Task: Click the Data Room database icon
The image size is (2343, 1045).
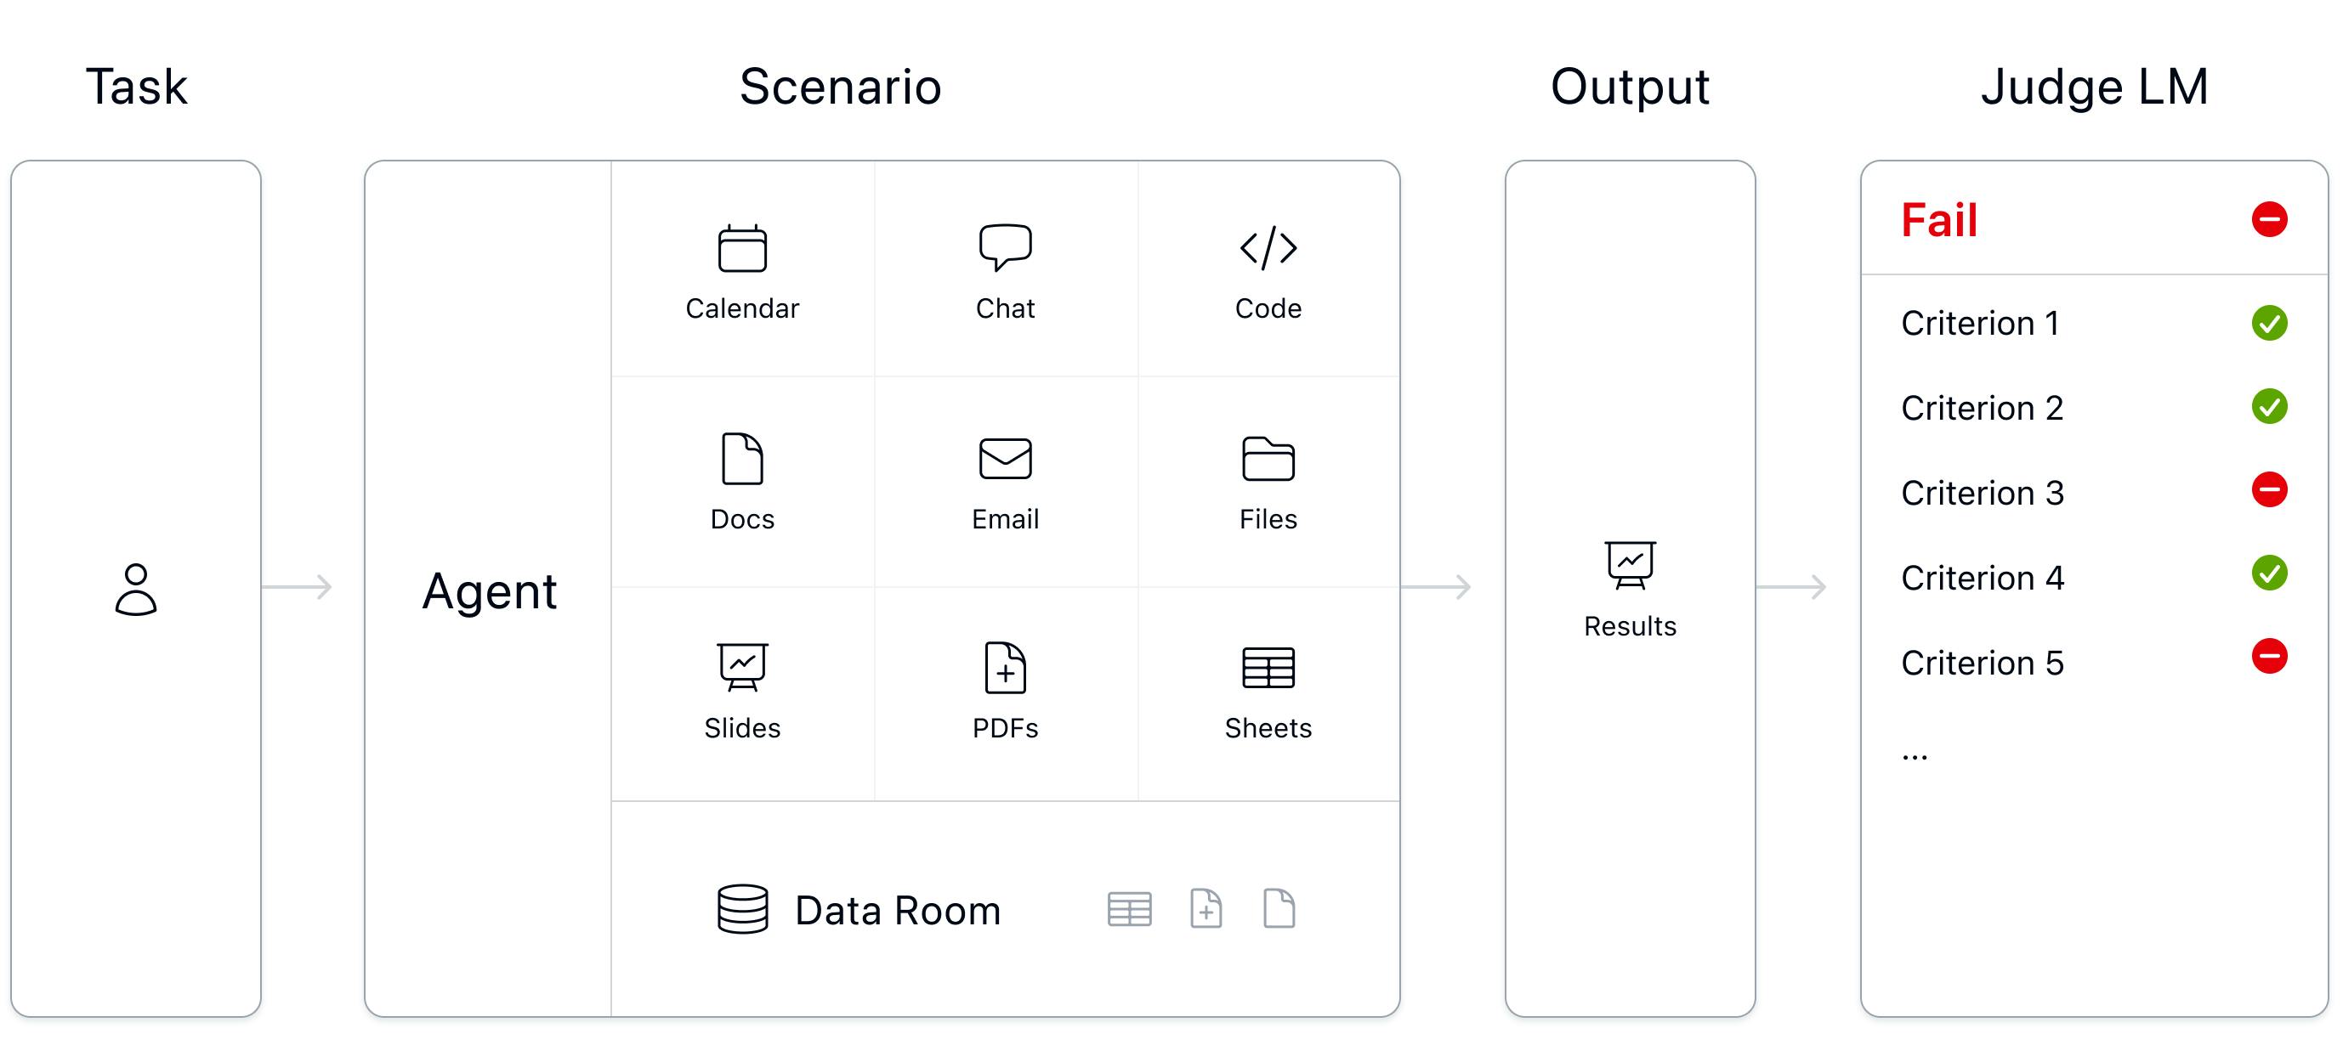Action: point(742,909)
